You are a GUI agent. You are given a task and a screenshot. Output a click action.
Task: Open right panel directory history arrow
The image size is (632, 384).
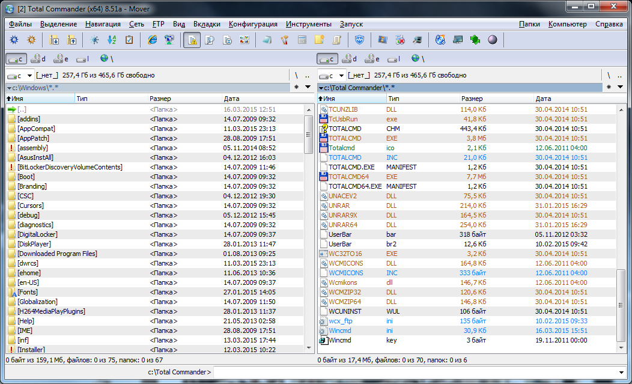pos(621,87)
